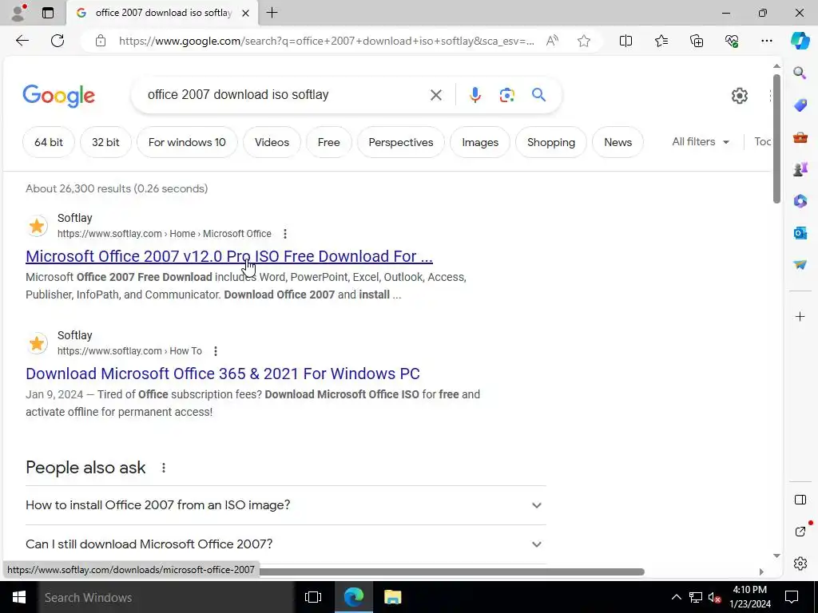
Task: Switch to Perspectives results
Action: coord(401,142)
